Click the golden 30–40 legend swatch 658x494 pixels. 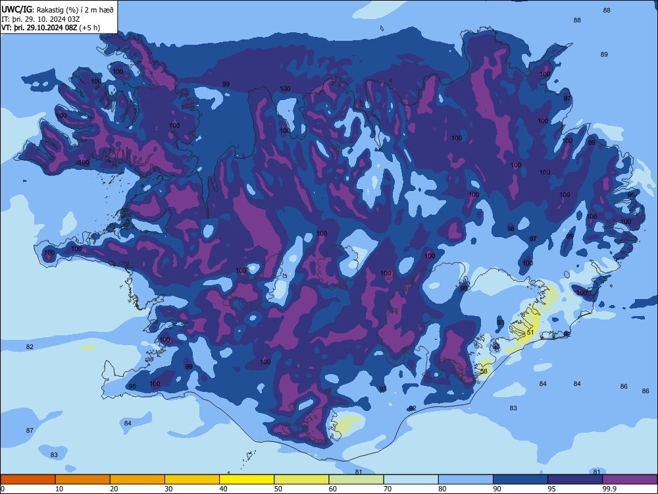click(192, 480)
